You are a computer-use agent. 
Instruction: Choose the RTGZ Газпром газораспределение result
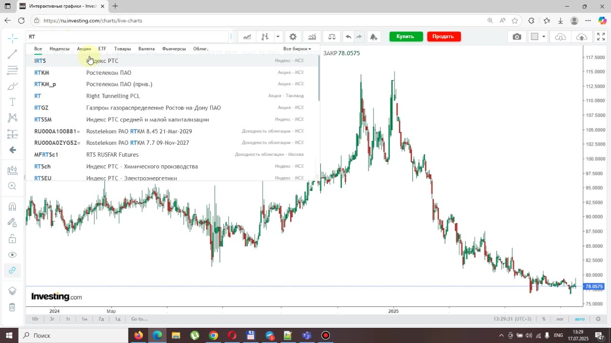pos(172,108)
